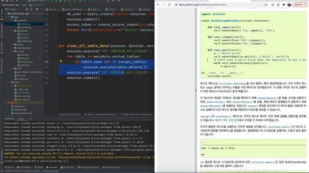Image resolution: width=309 pixels, height=173 pixels.
Task: Select consts.py in project tree
Action: pyautogui.click(x=24, y=27)
